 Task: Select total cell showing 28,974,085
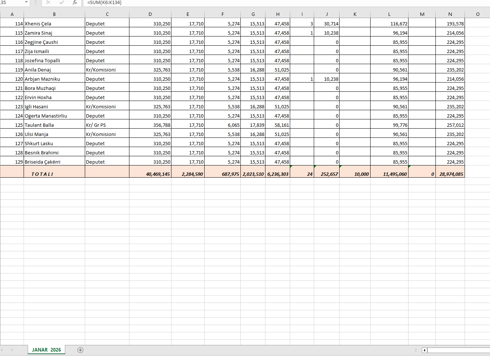[x=450, y=174]
